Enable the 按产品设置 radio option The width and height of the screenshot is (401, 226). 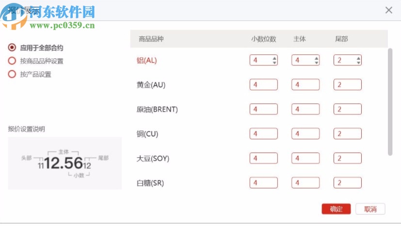[x=12, y=74]
